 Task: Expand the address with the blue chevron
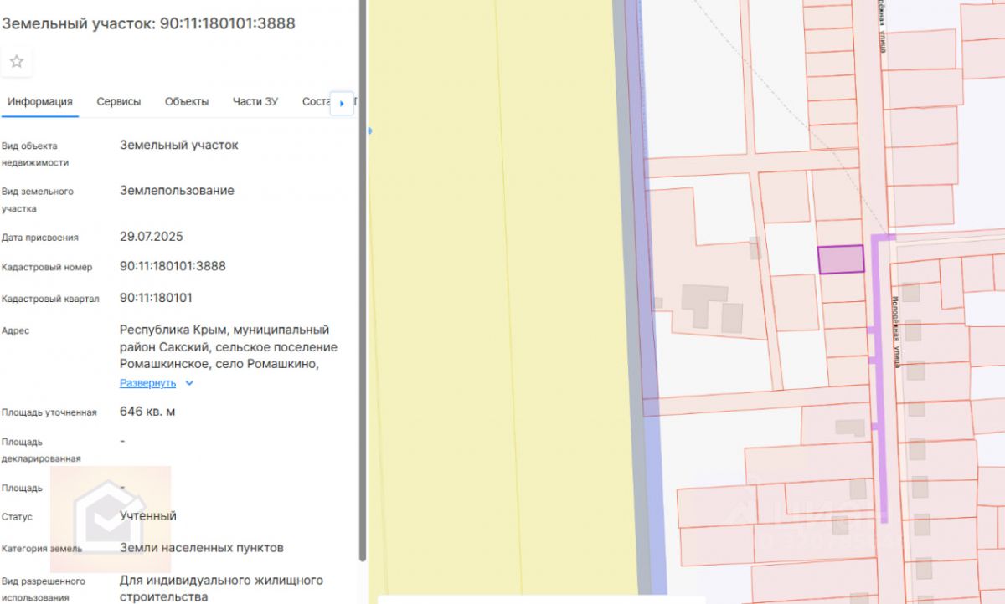[x=189, y=383]
